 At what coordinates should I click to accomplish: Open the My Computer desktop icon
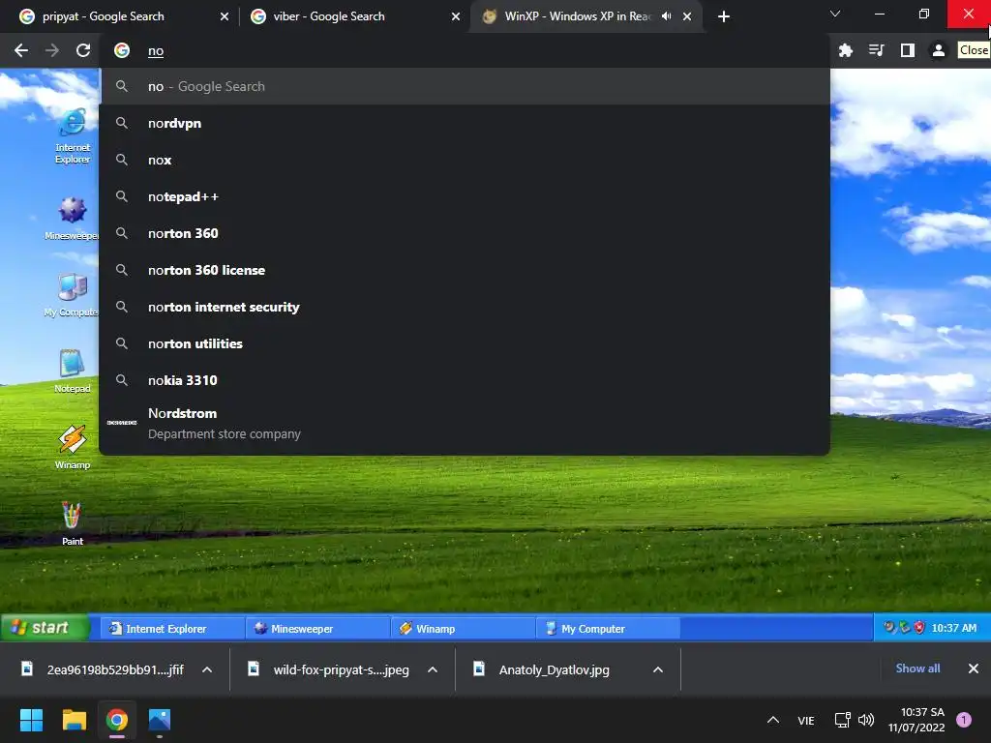click(x=72, y=295)
